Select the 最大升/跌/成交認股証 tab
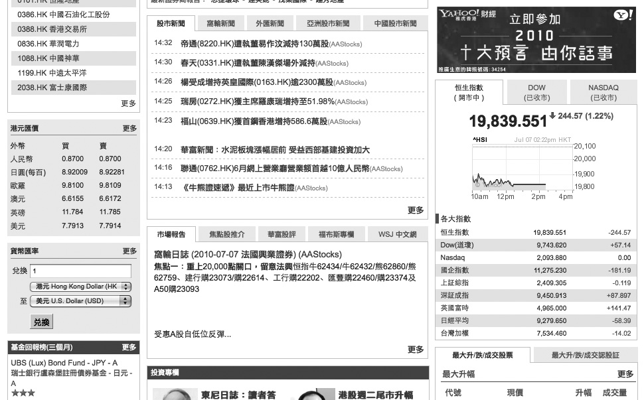 585,355
